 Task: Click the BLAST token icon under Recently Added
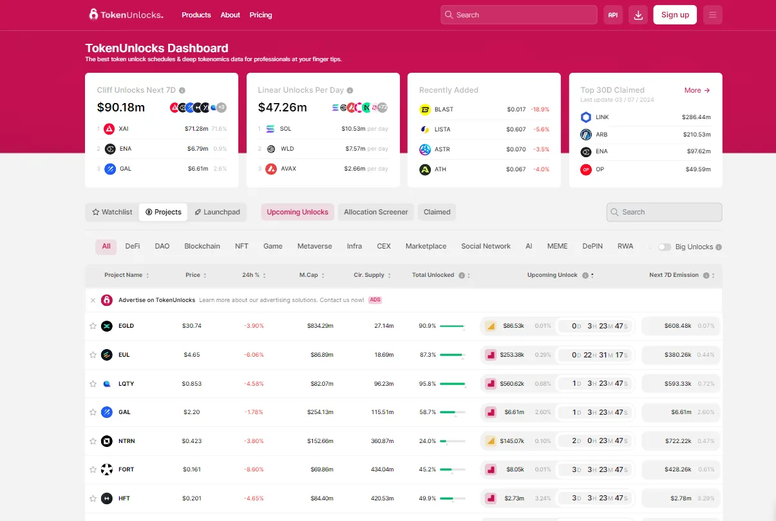424,109
